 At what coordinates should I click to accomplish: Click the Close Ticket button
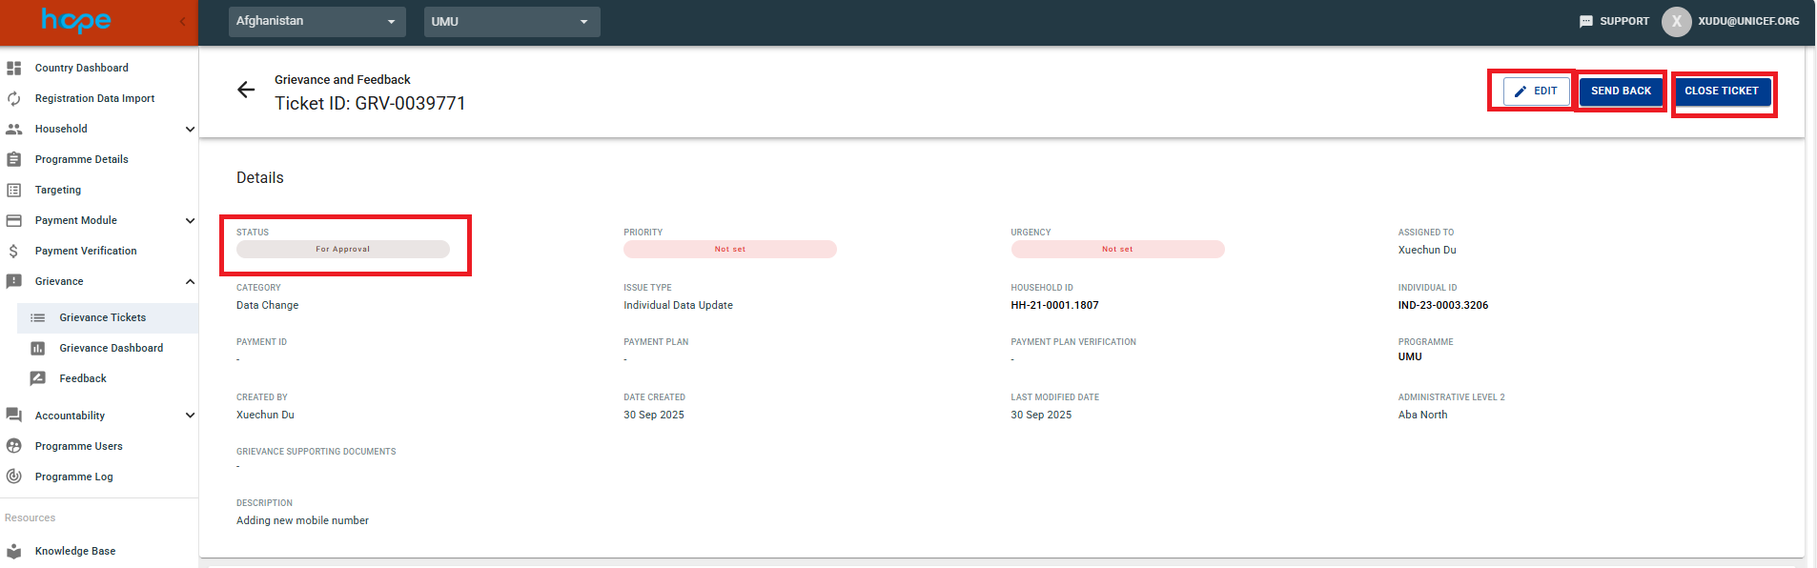tap(1721, 91)
